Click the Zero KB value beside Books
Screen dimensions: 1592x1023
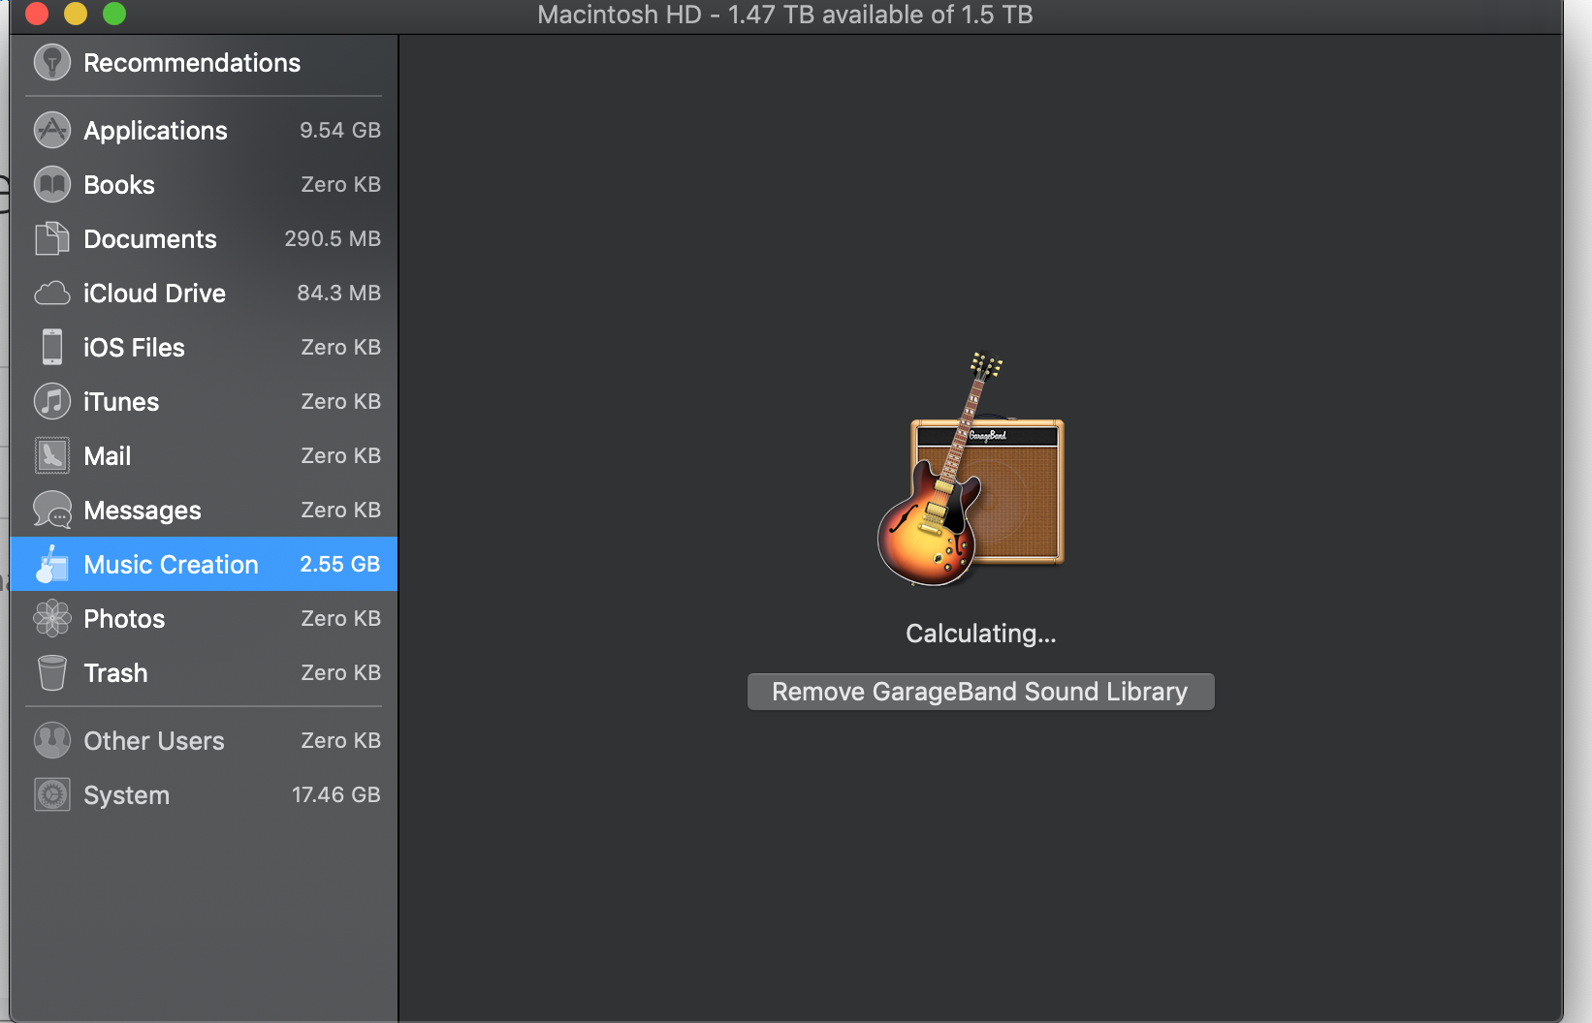[x=340, y=185]
